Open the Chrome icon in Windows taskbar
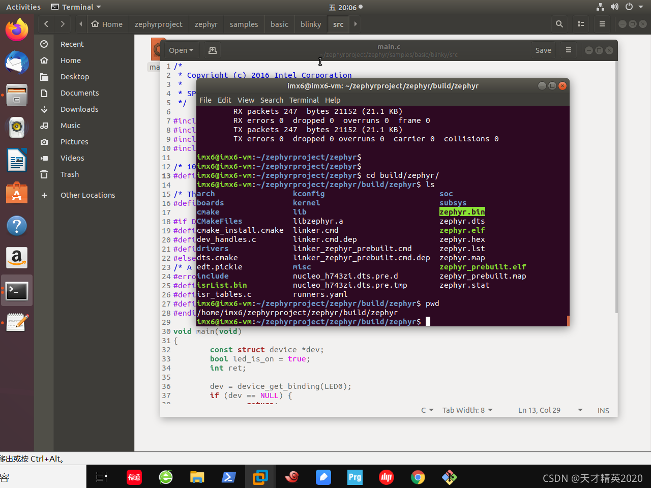651x488 pixels. [418, 477]
